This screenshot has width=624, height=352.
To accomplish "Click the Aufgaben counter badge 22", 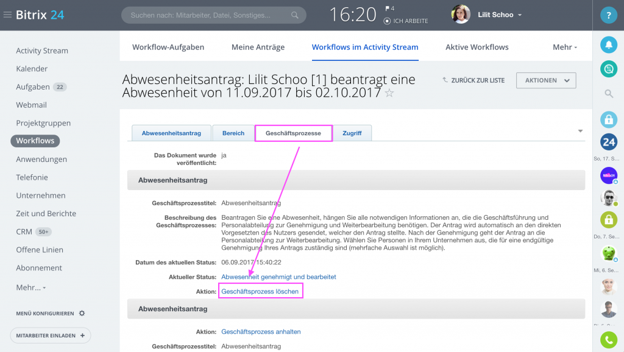I will (x=60, y=87).
